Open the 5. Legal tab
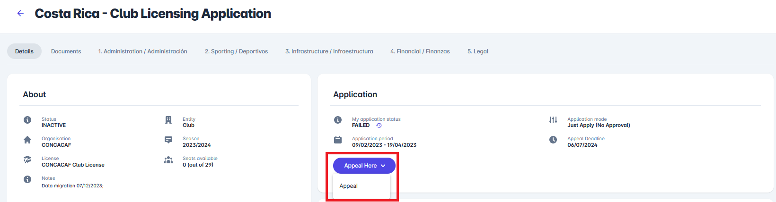Viewport: 776px width, 202px height. (478, 51)
